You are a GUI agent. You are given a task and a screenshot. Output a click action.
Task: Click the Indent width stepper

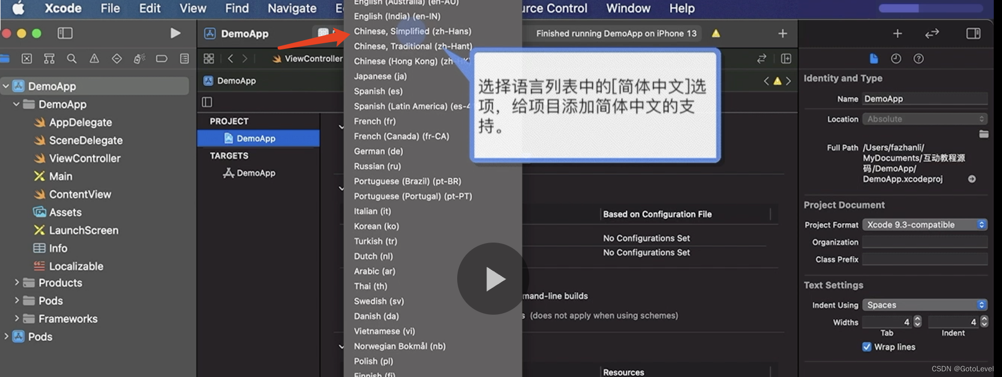pyautogui.click(x=984, y=322)
